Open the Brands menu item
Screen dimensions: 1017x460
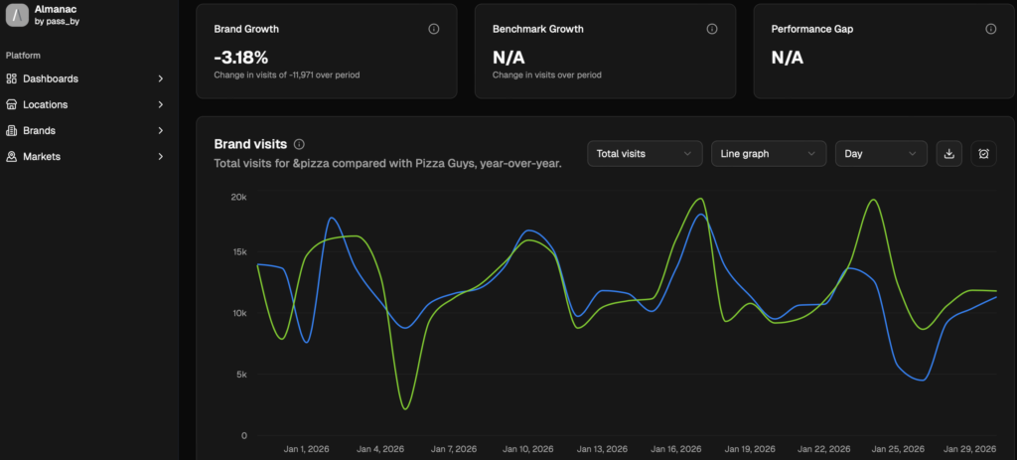(40, 130)
